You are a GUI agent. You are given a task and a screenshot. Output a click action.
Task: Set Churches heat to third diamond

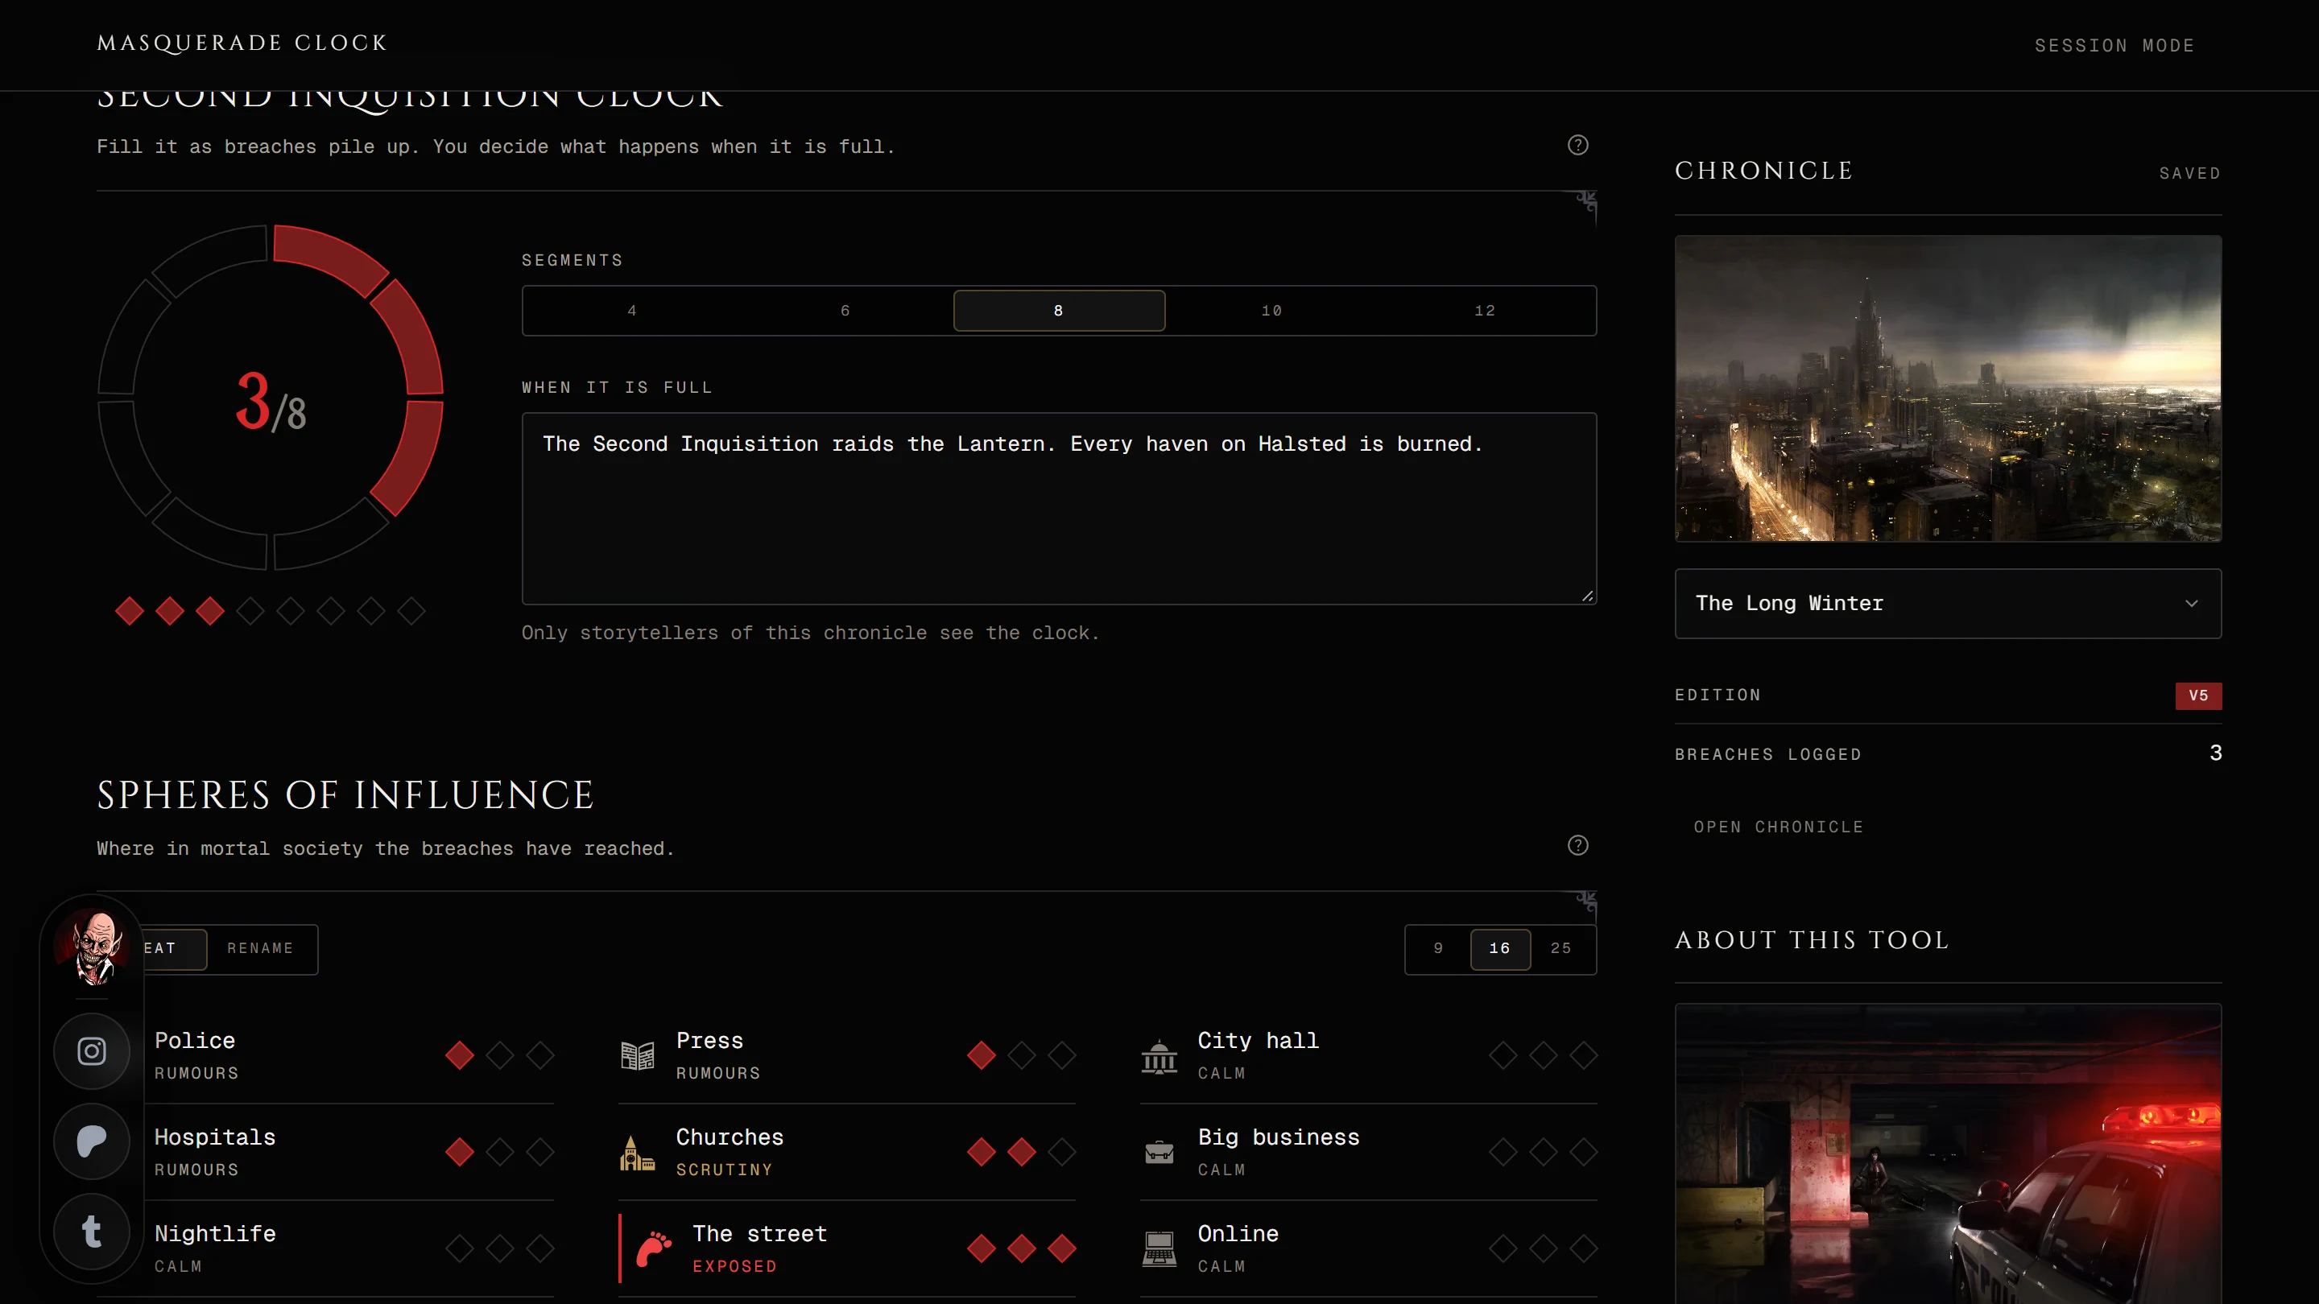coord(1062,1152)
